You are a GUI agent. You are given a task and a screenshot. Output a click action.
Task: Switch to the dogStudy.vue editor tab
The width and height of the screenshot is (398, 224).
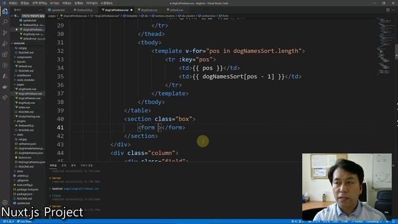147,10
